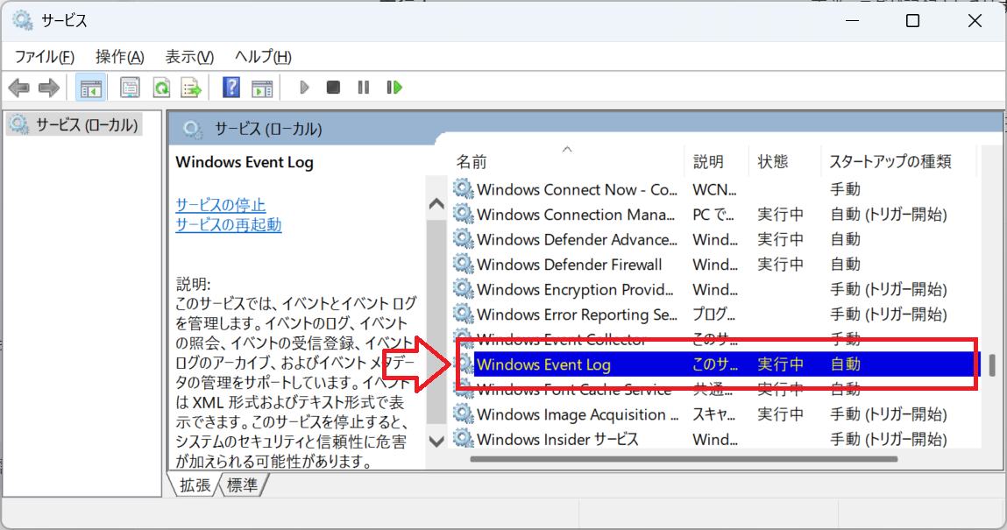
Task: Click the Refresh toolbar icon
Action: click(x=161, y=88)
